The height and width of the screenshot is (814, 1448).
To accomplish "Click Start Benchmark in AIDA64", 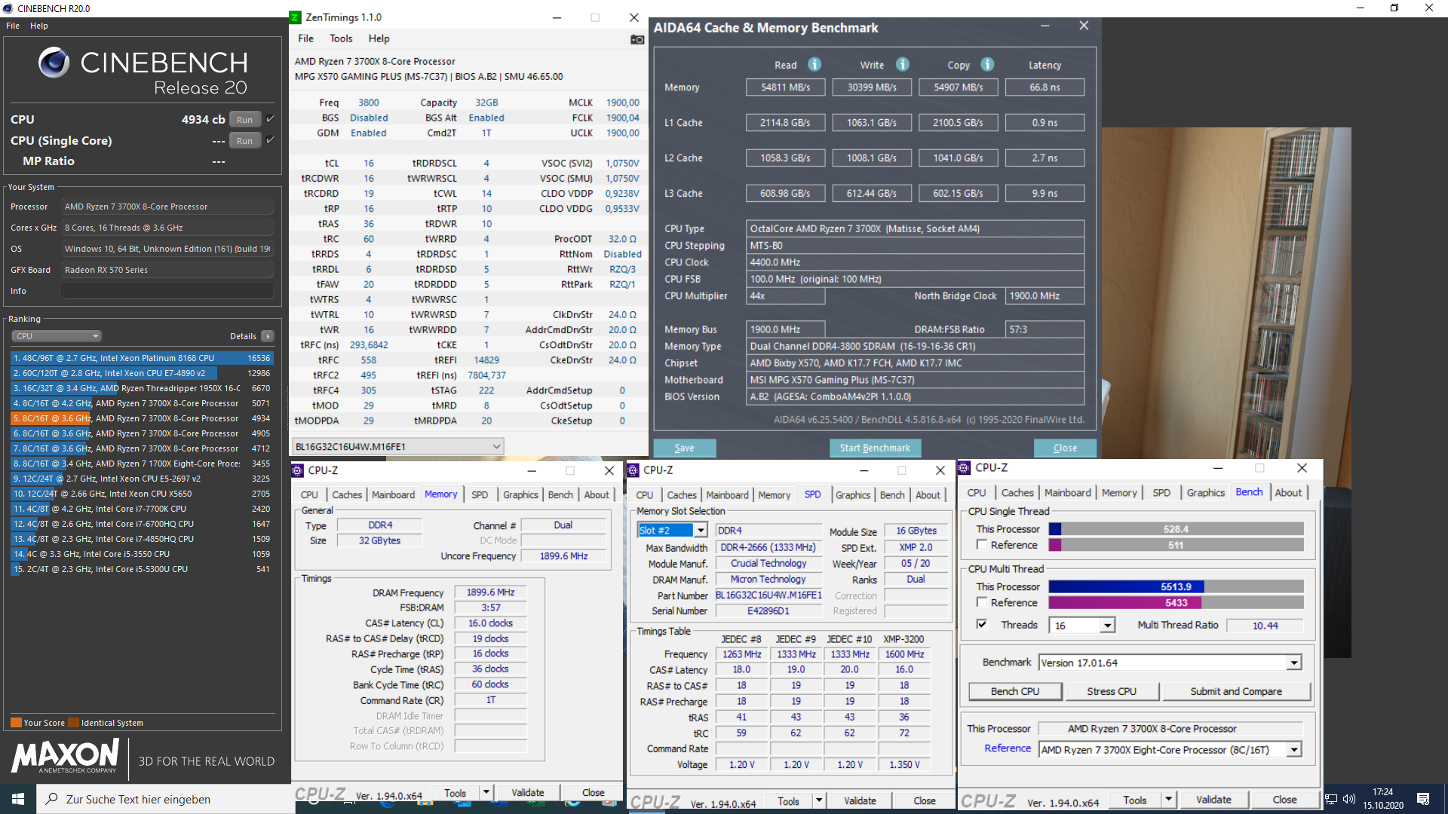I will tap(875, 448).
